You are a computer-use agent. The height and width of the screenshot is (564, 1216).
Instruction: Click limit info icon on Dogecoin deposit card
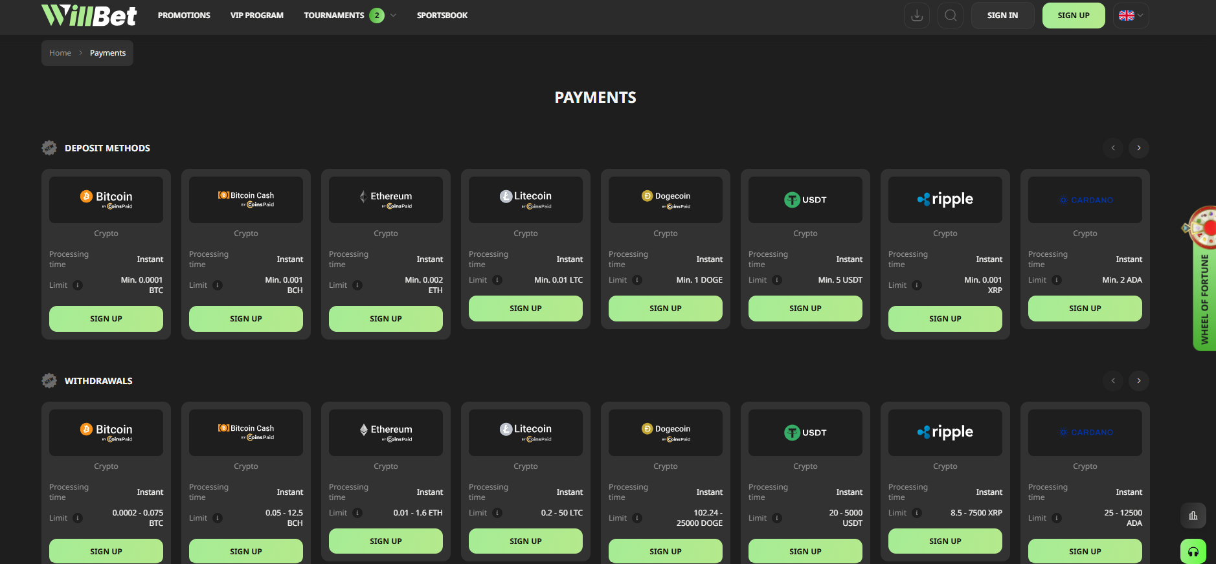pyautogui.click(x=637, y=280)
